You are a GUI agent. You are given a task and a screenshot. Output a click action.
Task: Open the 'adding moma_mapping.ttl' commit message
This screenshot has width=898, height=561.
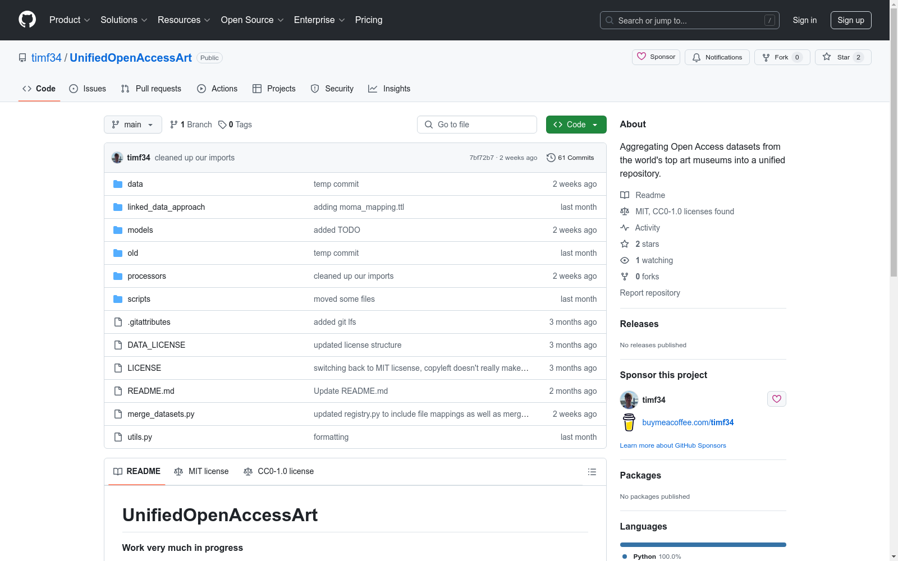pos(359,207)
